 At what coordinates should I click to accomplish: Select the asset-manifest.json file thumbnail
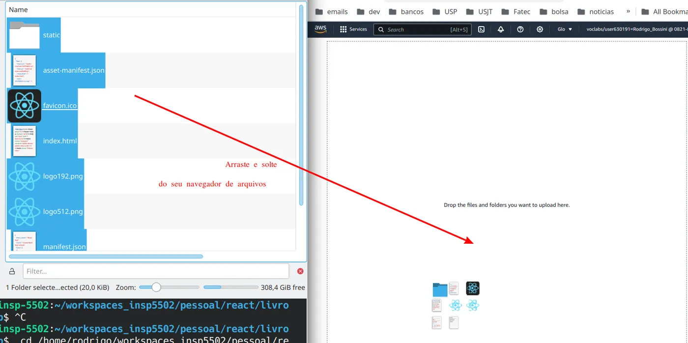tap(25, 70)
